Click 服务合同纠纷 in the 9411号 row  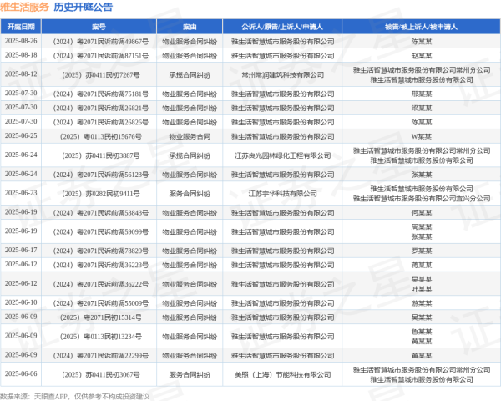coord(190,194)
